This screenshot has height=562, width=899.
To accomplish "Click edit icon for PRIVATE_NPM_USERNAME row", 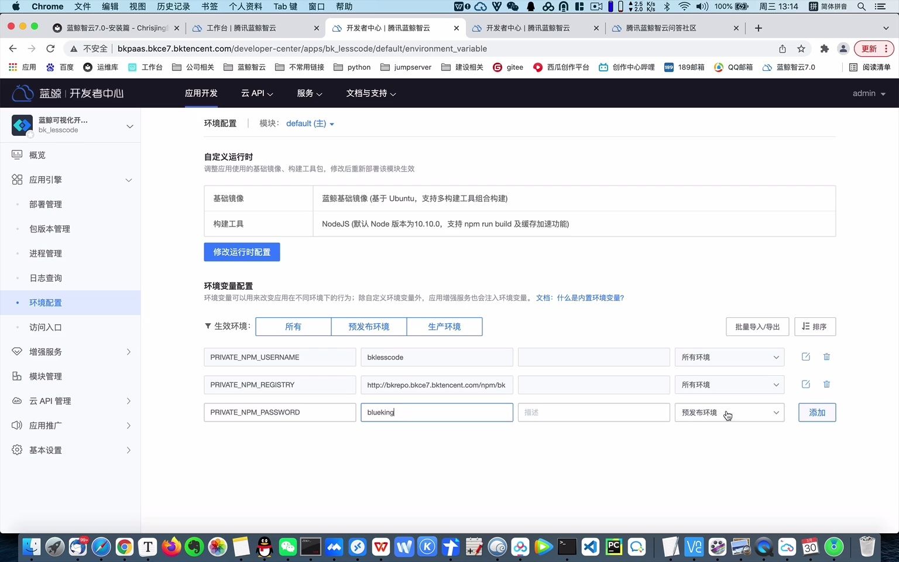I will (806, 357).
